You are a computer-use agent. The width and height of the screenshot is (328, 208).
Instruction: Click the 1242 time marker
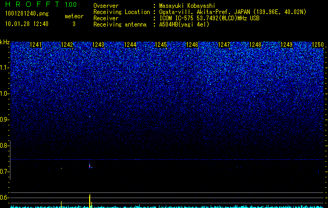tap(67, 45)
